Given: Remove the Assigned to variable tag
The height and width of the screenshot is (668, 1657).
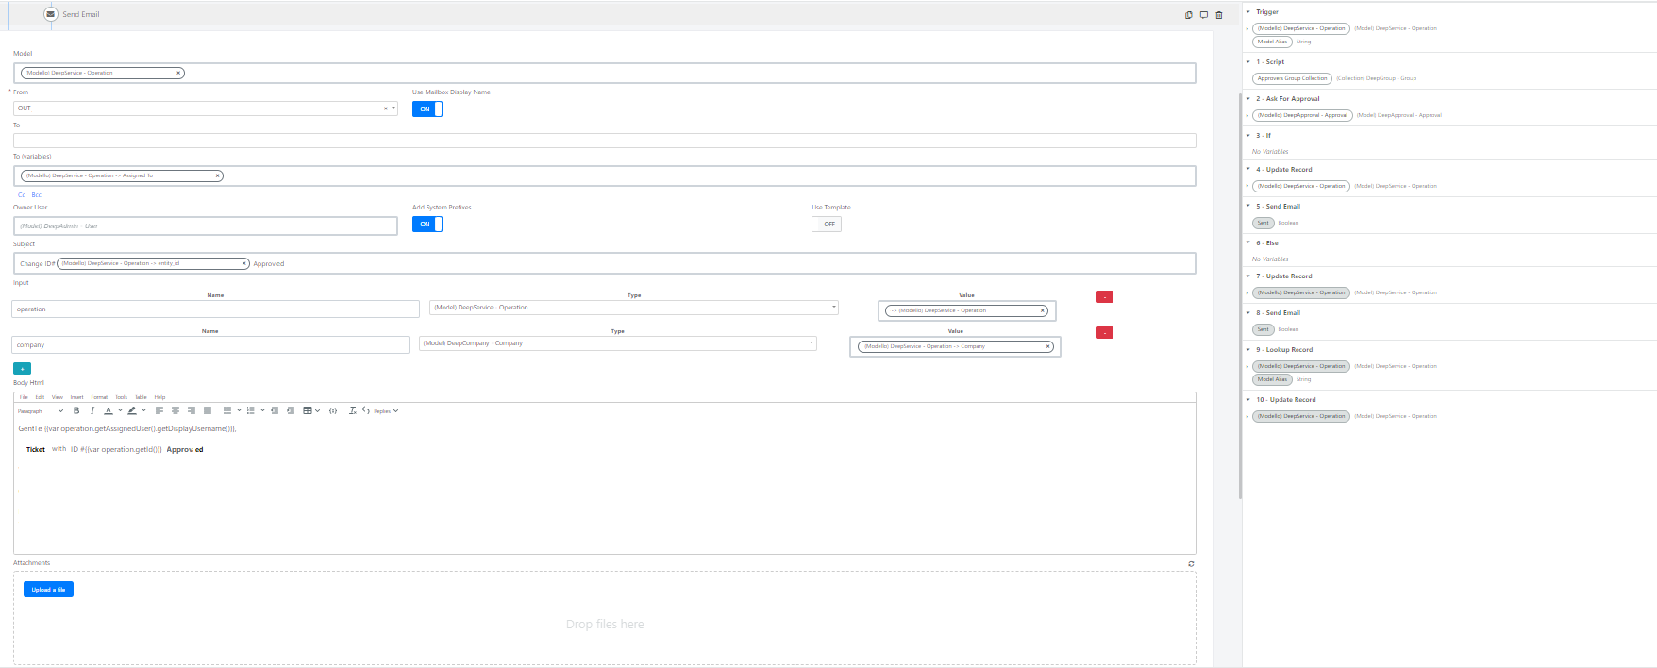Looking at the screenshot, I should 217,175.
